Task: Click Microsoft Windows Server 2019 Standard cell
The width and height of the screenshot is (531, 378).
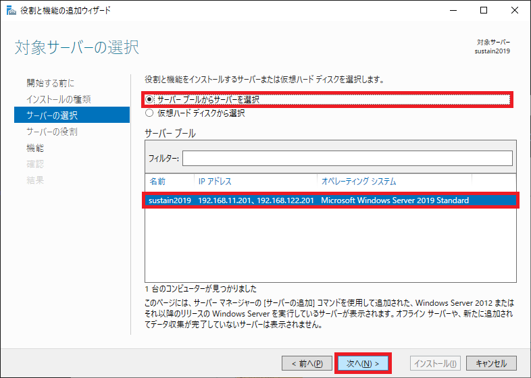Action: point(395,200)
